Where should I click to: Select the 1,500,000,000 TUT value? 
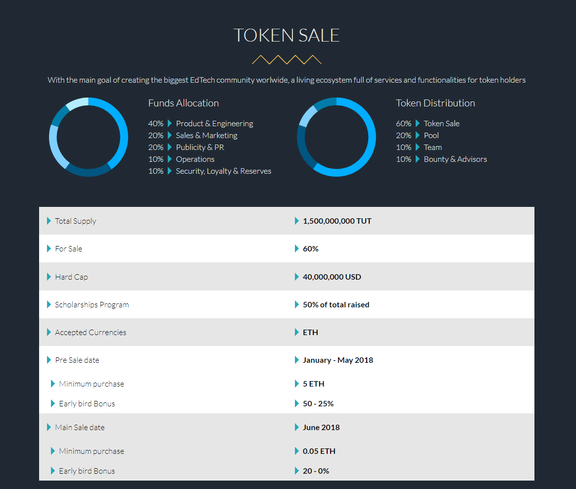click(x=337, y=221)
